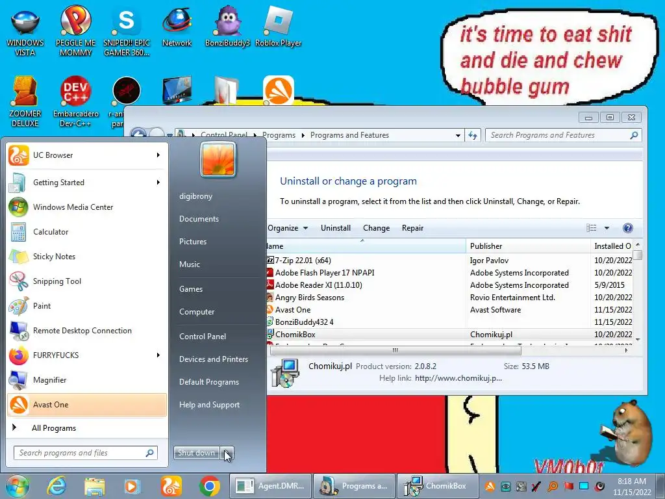Screen dimensions: 665x499
Task: Open Internet Explorer from the taskbar
Action: pos(56,486)
